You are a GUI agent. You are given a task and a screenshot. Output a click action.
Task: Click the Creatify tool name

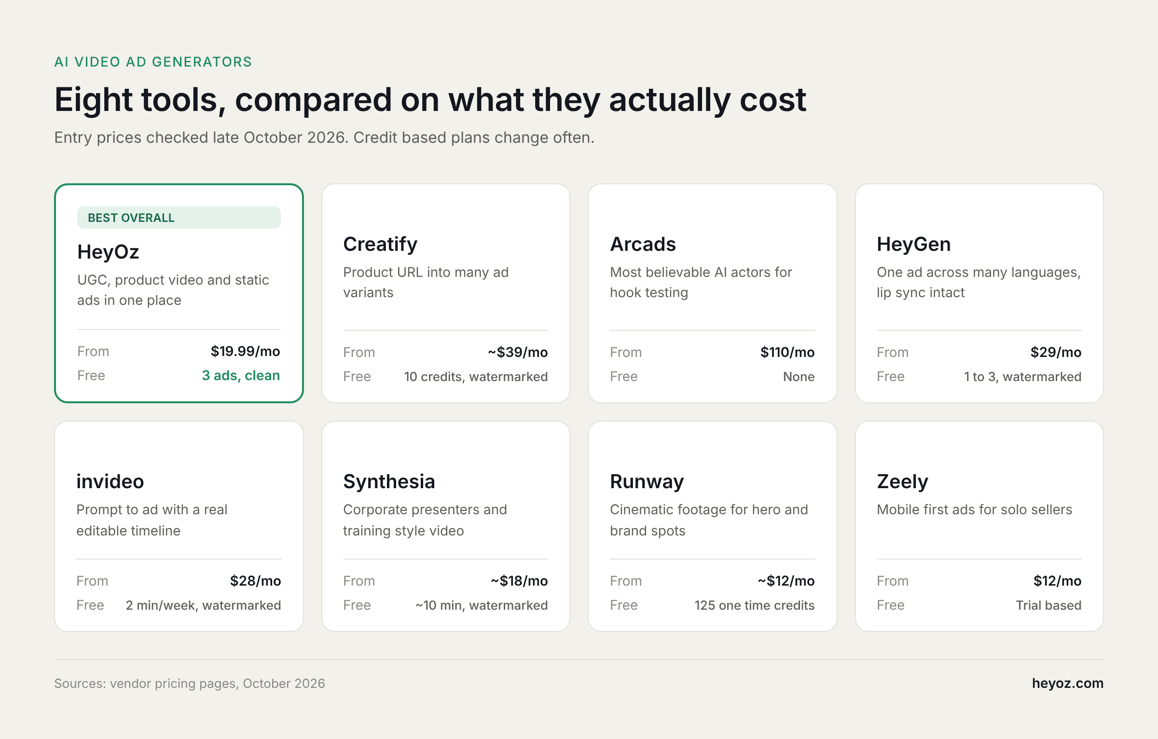pyautogui.click(x=380, y=245)
